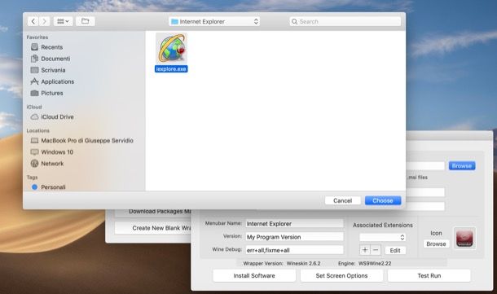Click the Test Run button
The width and height of the screenshot is (497, 294).
pyautogui.click(x=429, y=275)
